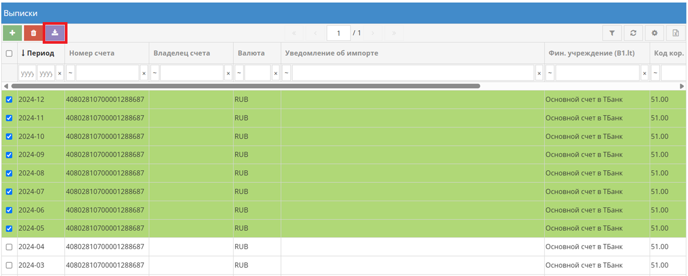Click the red trash delete button
688x276 pixels.
(33, 33)
